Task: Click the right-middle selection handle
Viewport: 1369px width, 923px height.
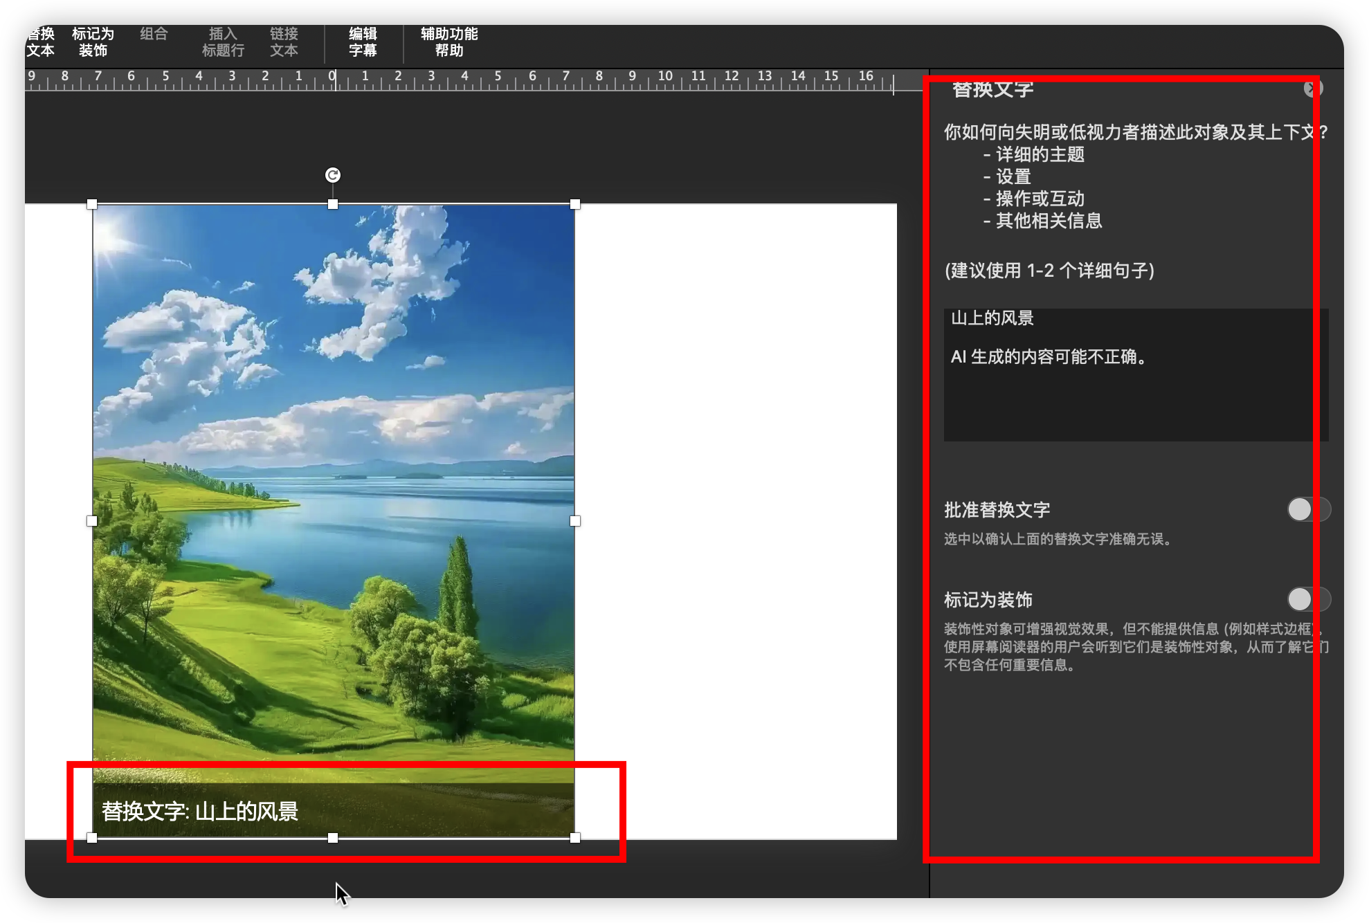Action: tap(575, 520)
